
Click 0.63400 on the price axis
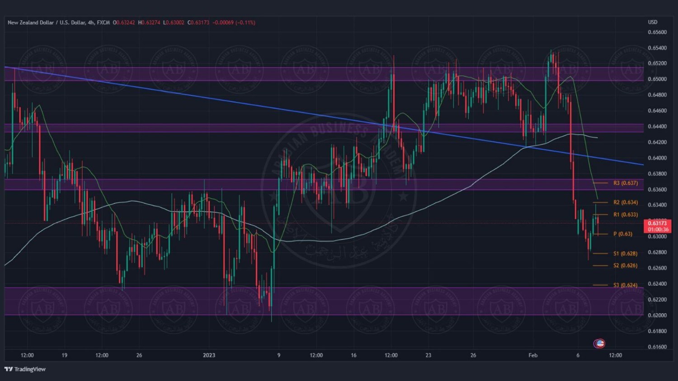tap(657, 205)
